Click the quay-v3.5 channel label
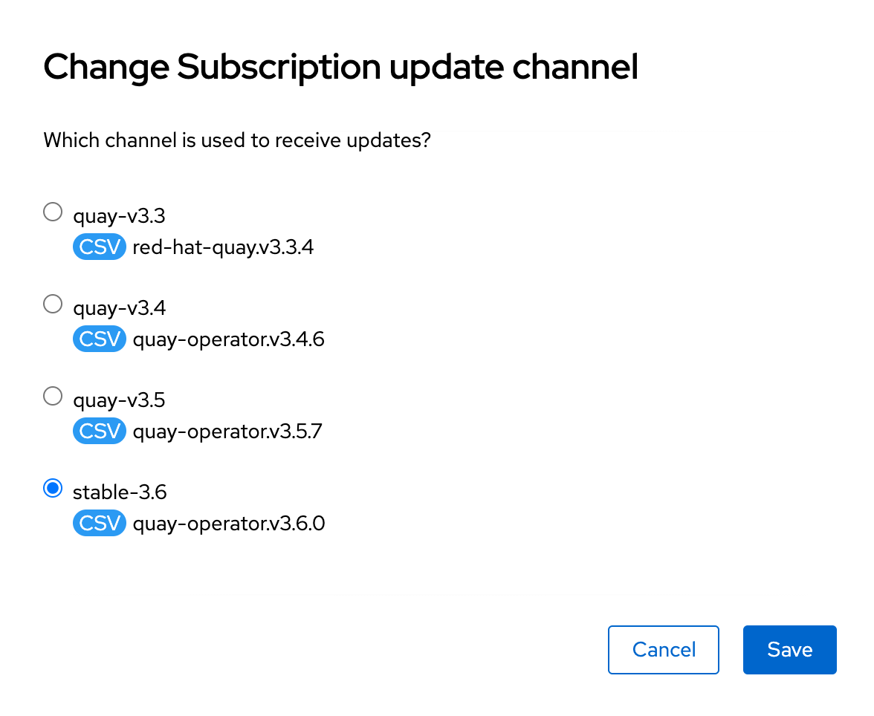874x716 pixels. [119, 400]
